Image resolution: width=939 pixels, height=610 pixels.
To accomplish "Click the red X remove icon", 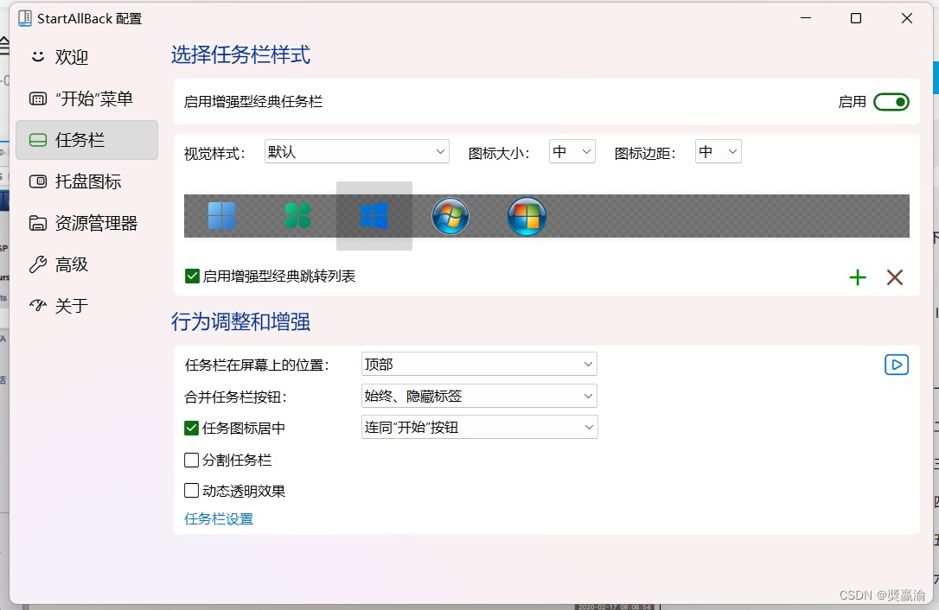I will click(x=895, y=277).
